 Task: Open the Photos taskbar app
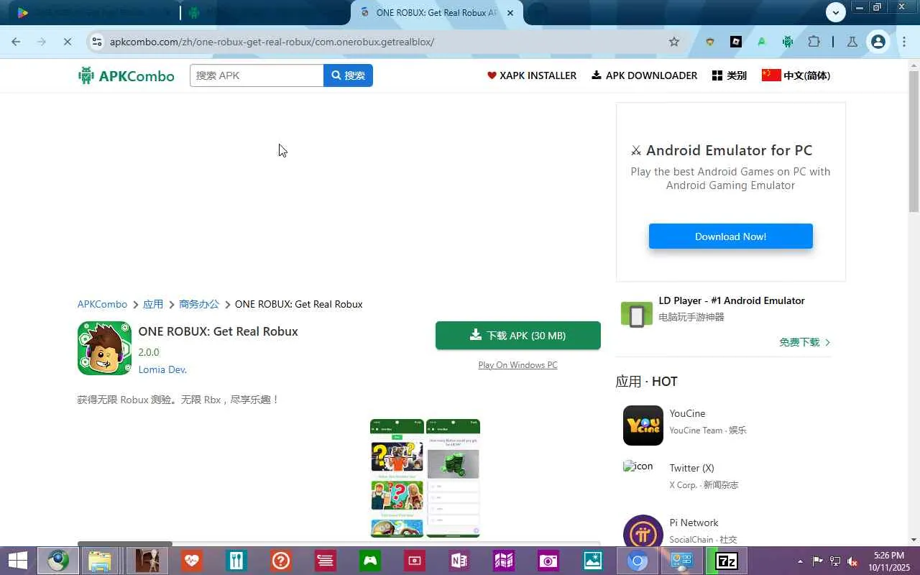(x=593, y=561)
